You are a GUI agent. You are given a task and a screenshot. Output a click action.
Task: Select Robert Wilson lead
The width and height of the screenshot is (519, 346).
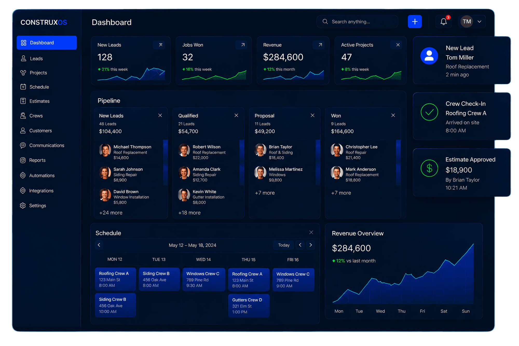click(x=208, y=152)
